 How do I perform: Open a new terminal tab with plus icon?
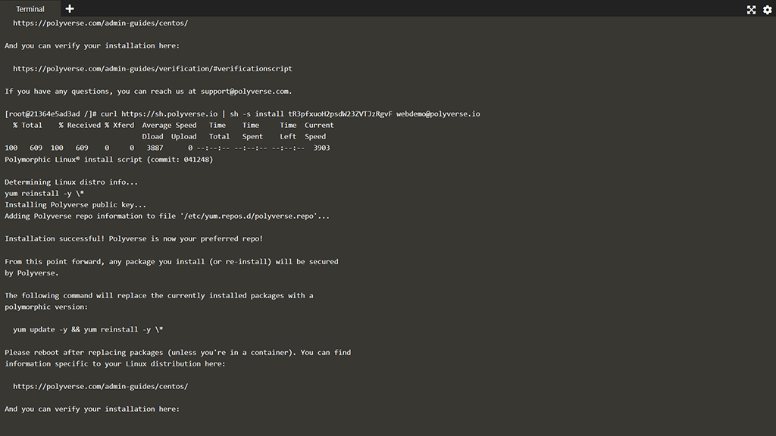(70, 9)
